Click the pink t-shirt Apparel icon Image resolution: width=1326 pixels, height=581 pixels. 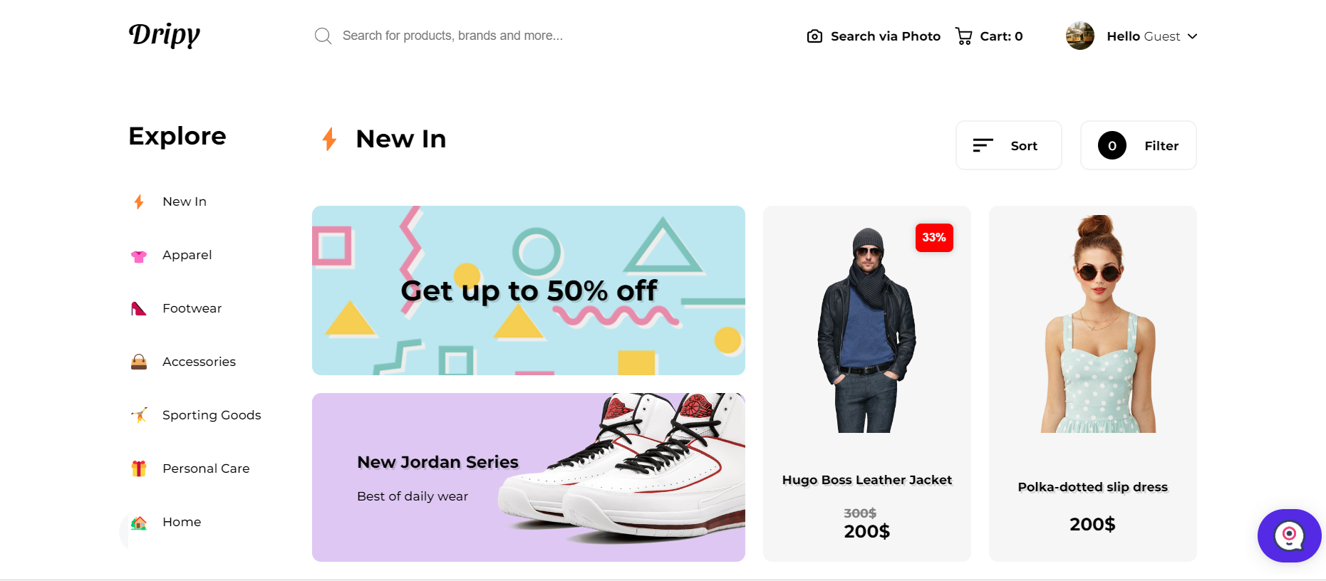[x=139, y=256]
